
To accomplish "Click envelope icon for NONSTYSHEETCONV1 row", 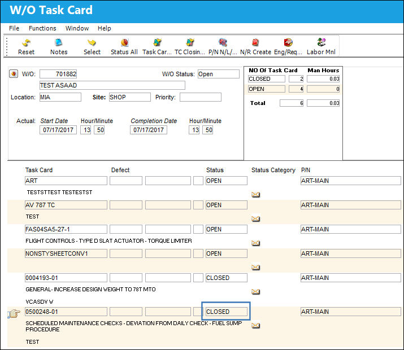I will [255, 267].
